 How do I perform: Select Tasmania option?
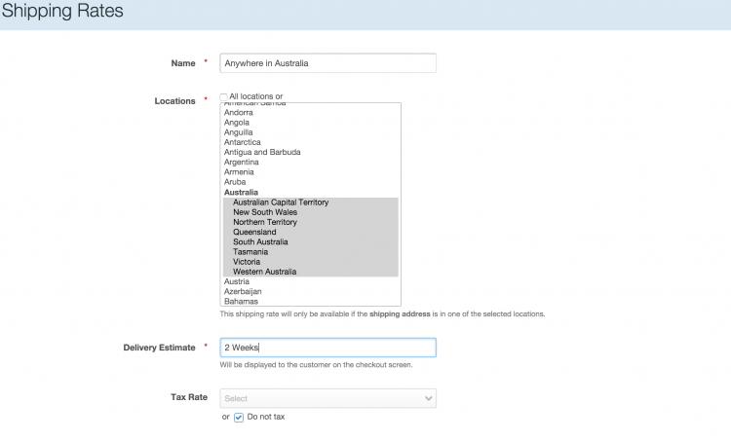[311, 252]
